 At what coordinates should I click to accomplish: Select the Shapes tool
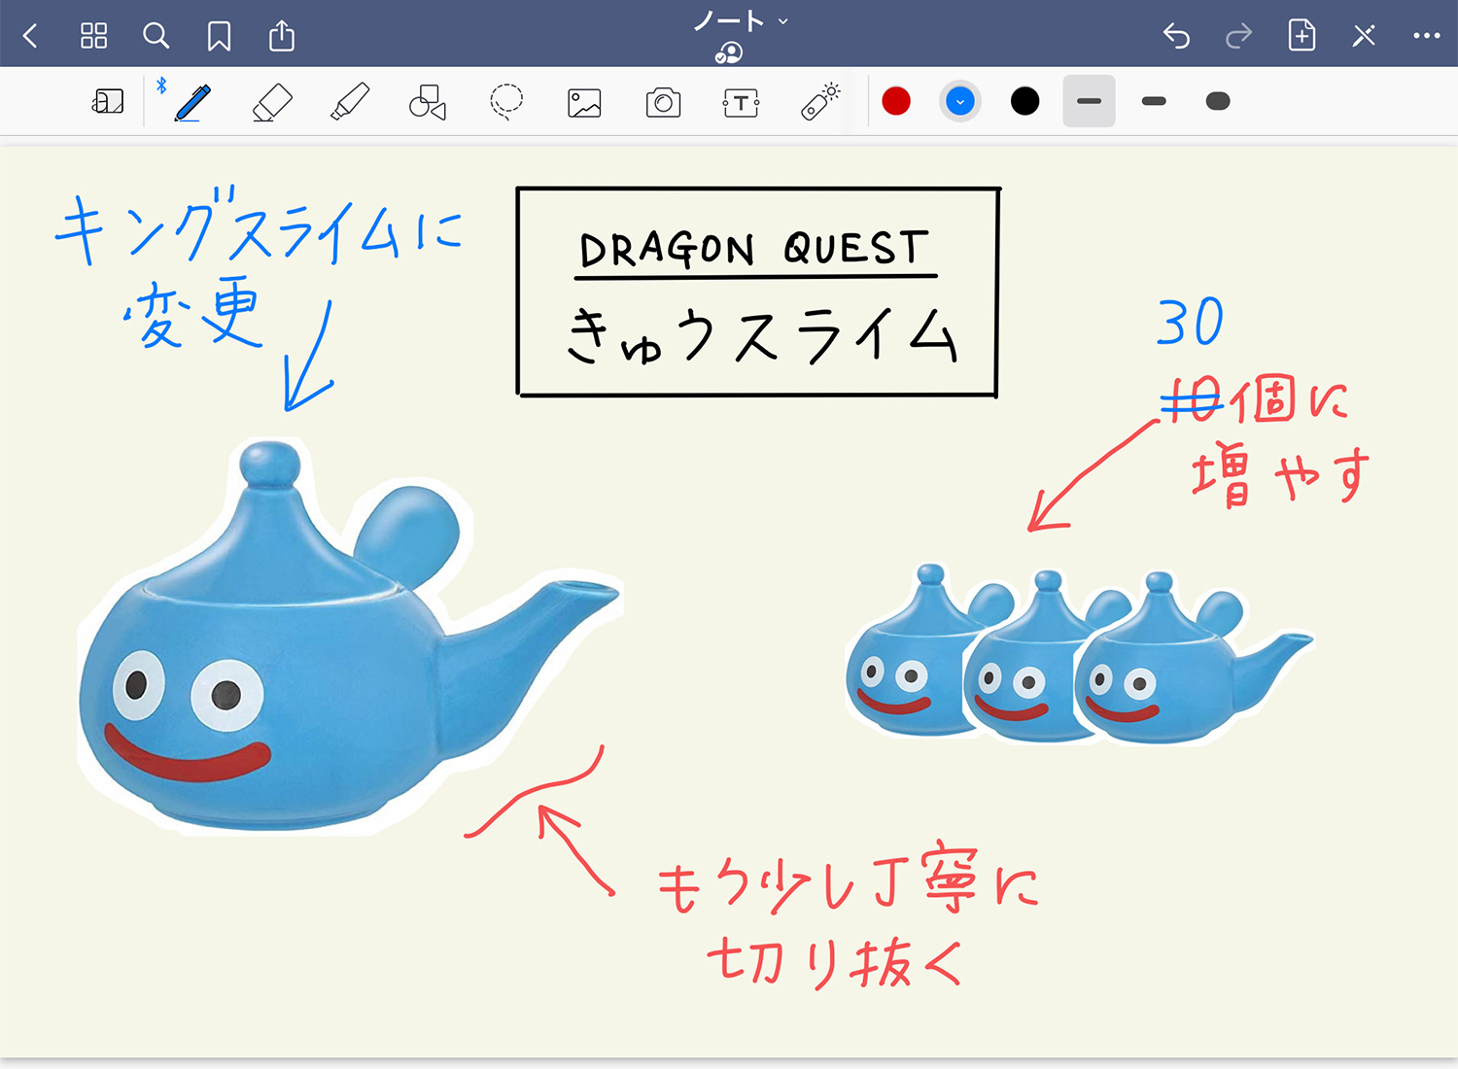pos(427,102)
